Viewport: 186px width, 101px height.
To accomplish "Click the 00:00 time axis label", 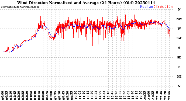I will (x=3, y=95).
